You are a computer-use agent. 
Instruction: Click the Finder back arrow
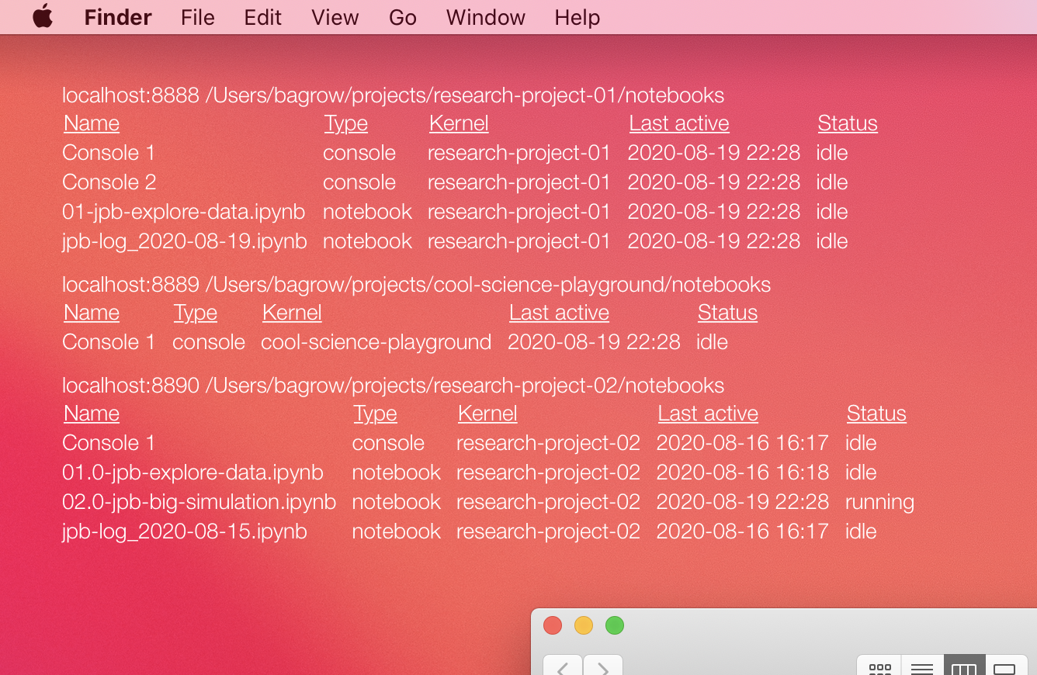562,666
